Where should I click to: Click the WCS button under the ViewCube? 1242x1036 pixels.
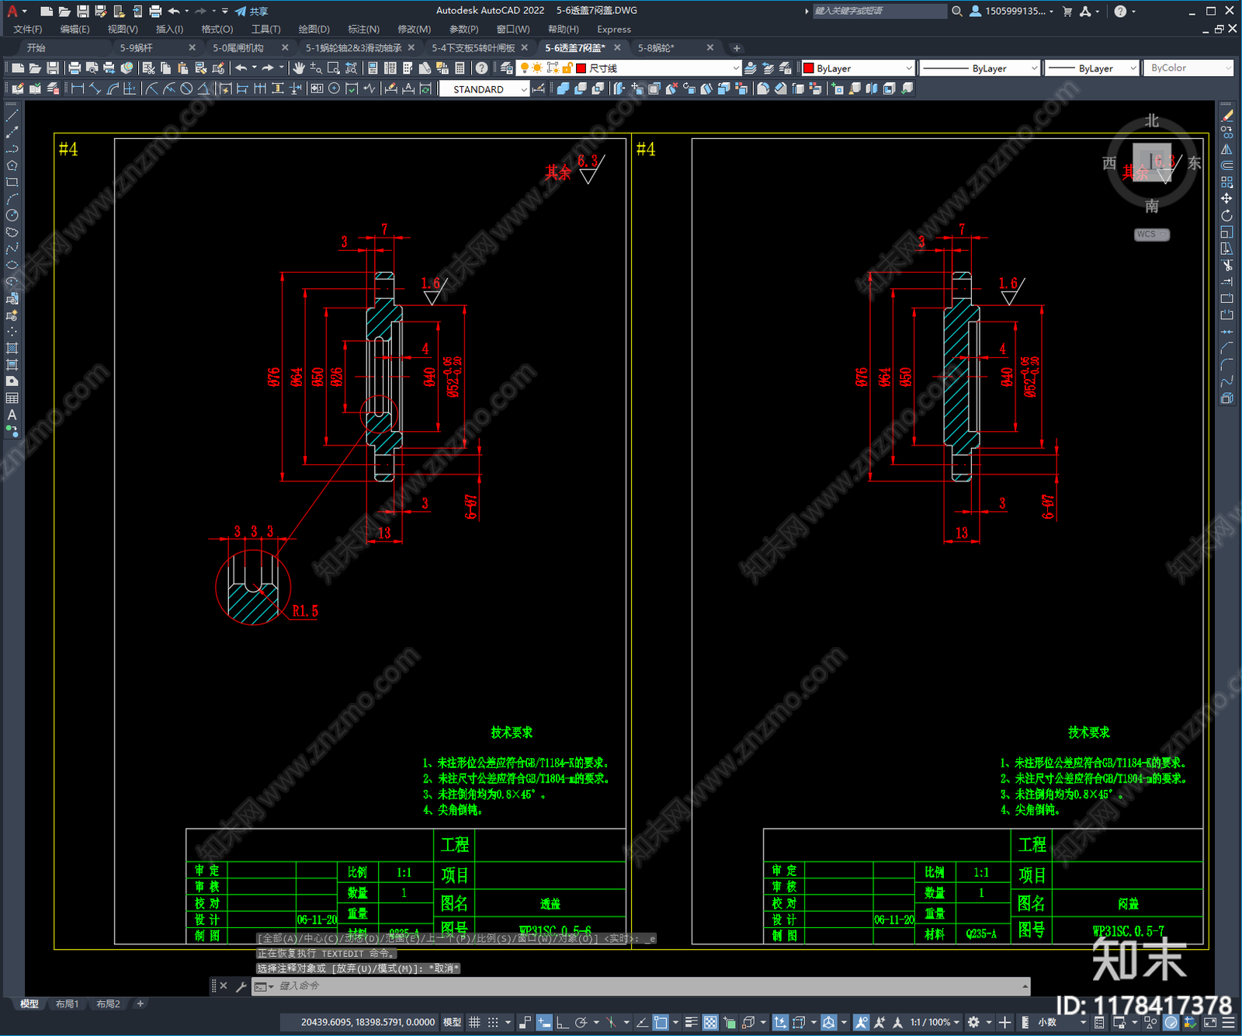(1150, 235)
